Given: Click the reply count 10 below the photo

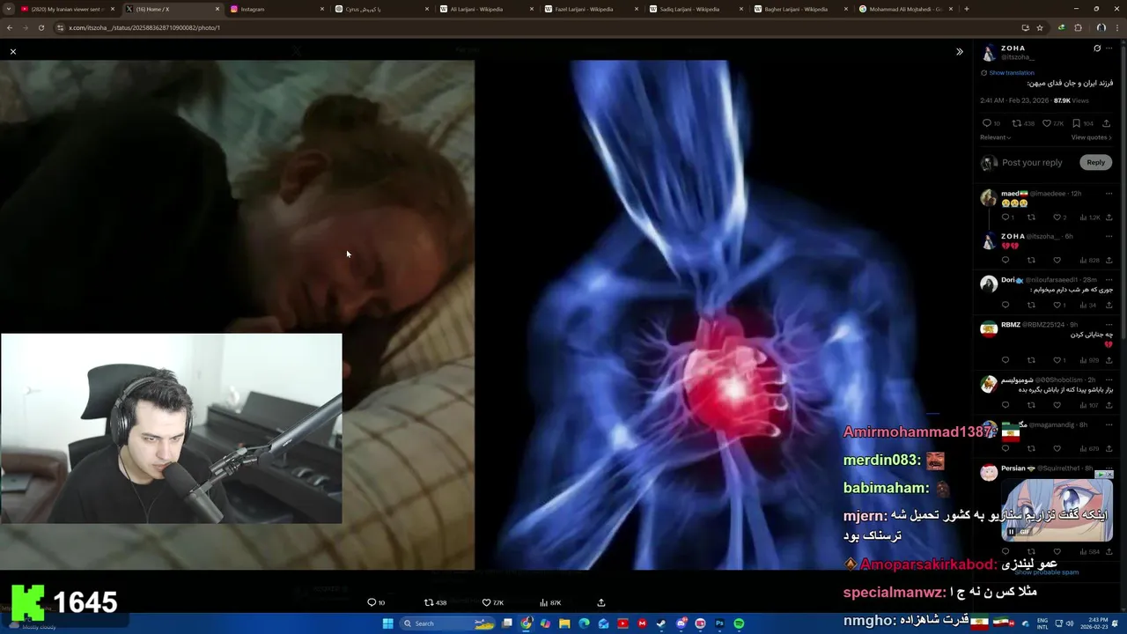Looking at the screenshot, I should [x=376, y=602].
